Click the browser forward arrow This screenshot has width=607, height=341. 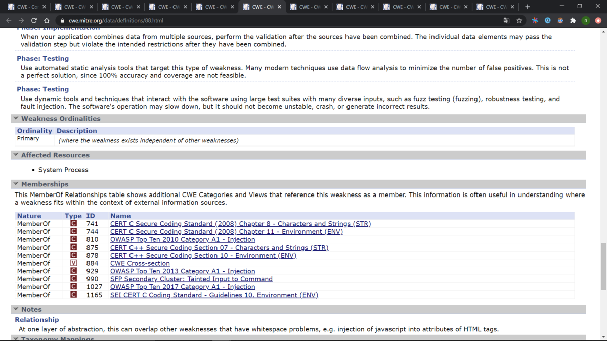point(21,21)
